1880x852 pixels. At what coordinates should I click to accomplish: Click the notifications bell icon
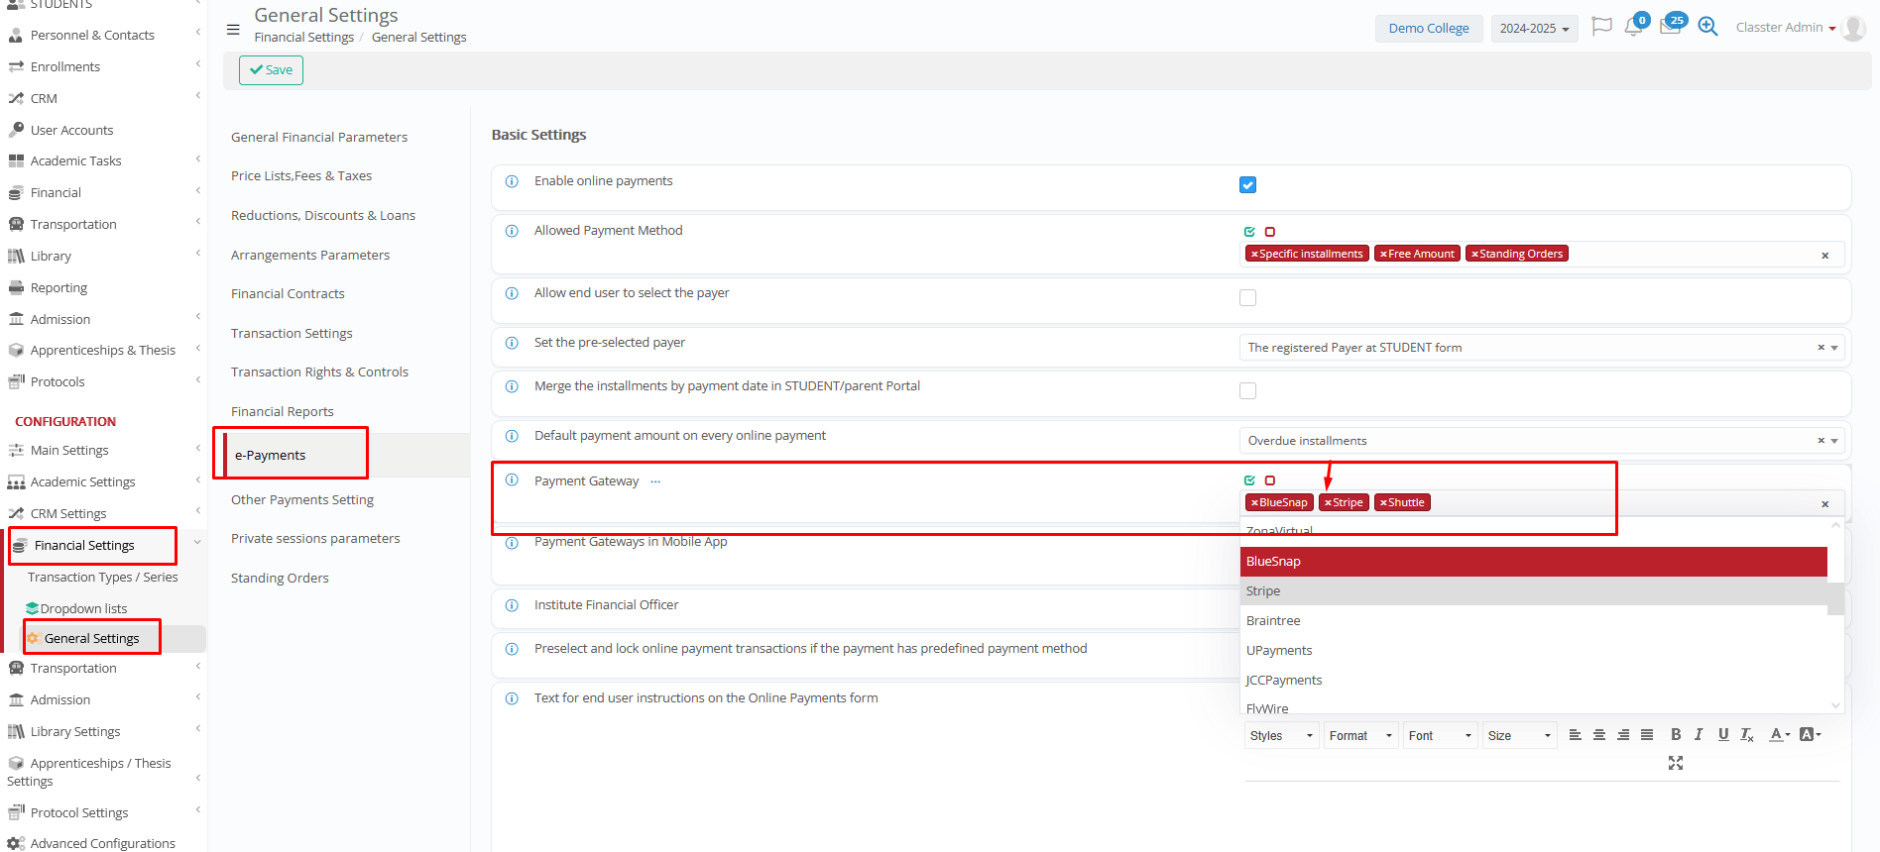tap(1633, 28)
